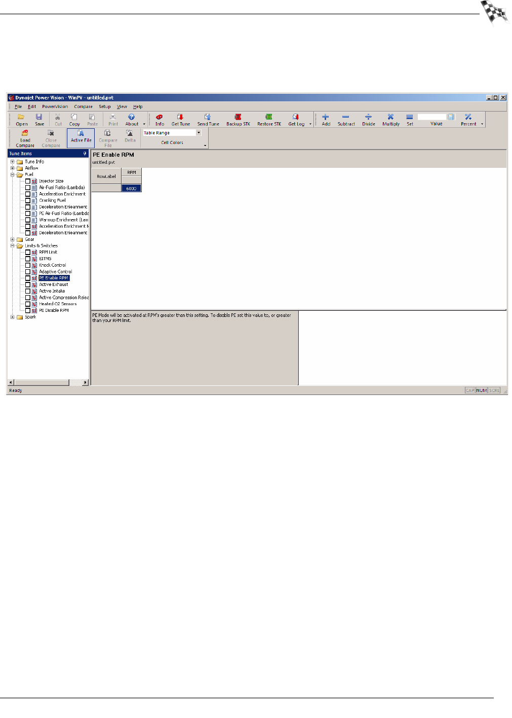Image resolution: width=512 pixels, height=718 pixels.
Task: Click the calculator icon beside Value field
Action: coord(451,117)
